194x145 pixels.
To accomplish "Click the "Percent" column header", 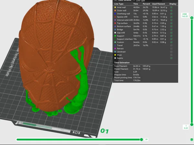I will pos(146,4).
